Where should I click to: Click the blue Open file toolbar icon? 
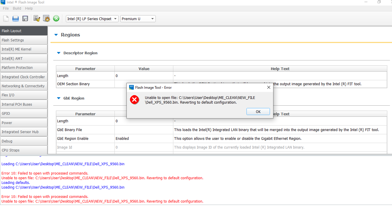point(16,19)
